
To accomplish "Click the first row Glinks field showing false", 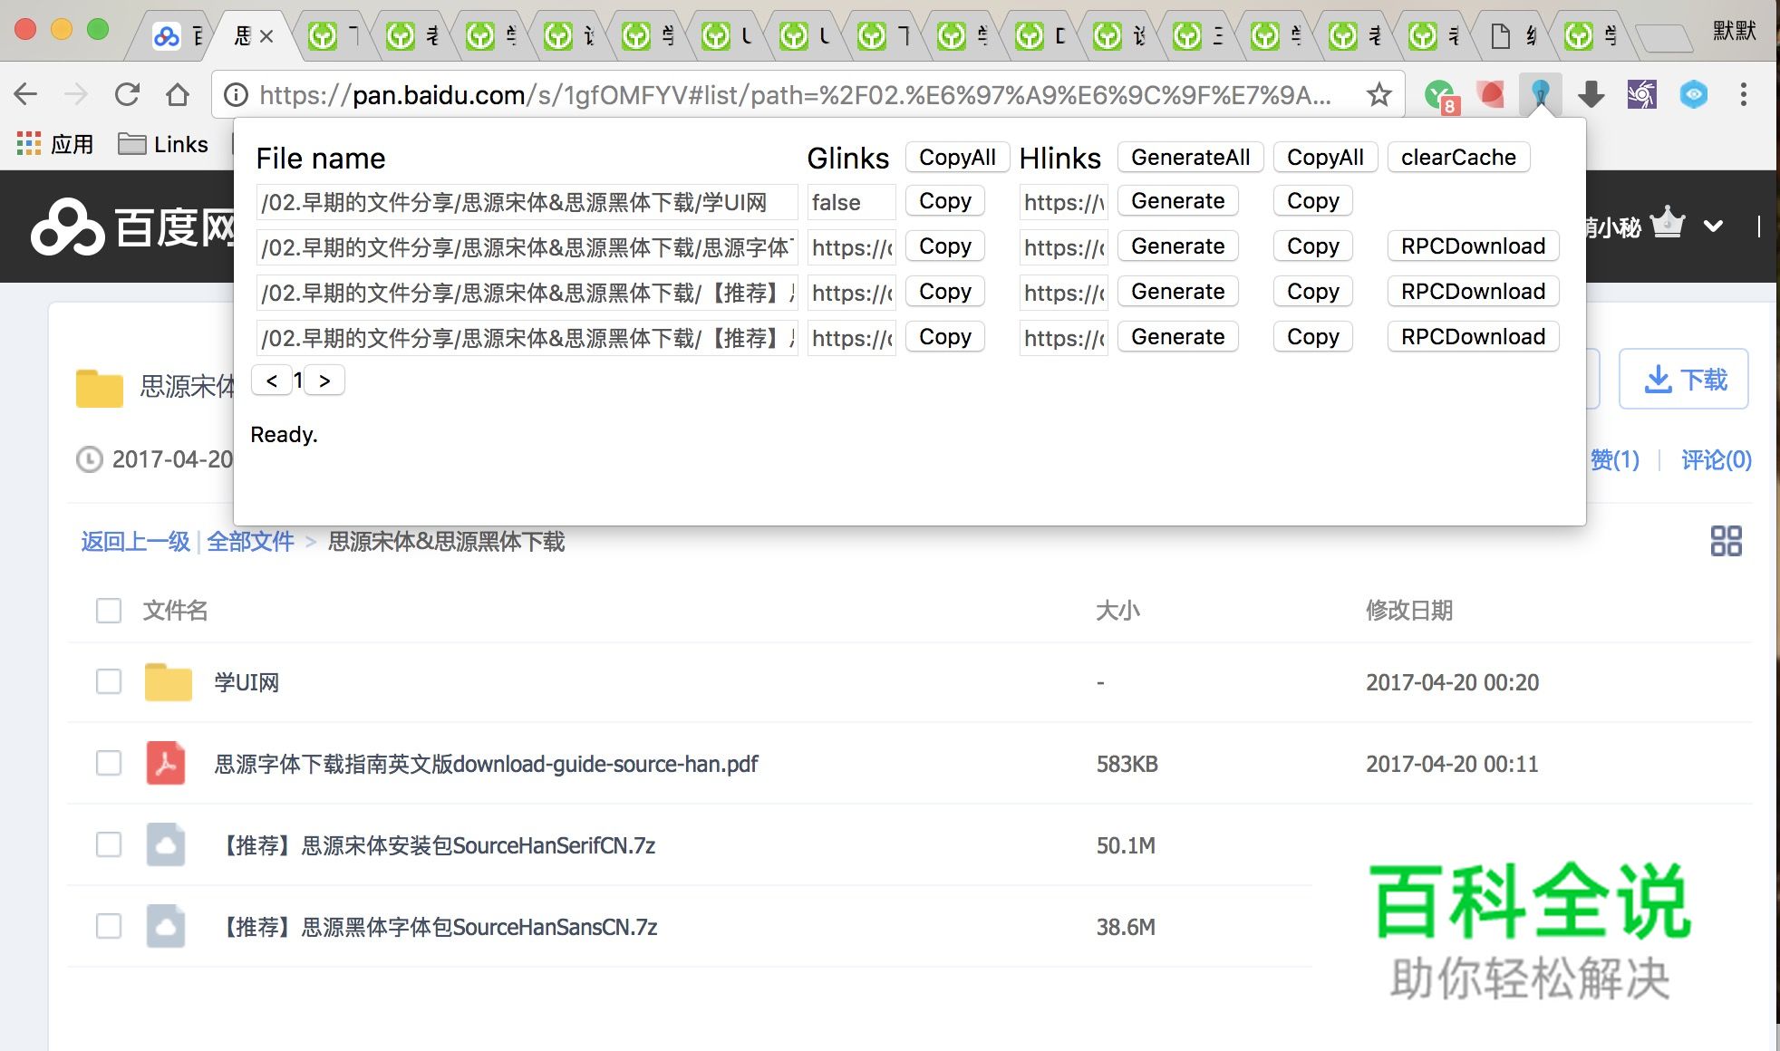I will coord(850,202).
